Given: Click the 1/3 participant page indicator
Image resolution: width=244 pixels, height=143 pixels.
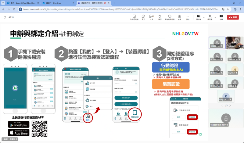Looking at the screenshot, I should point(226,106).
